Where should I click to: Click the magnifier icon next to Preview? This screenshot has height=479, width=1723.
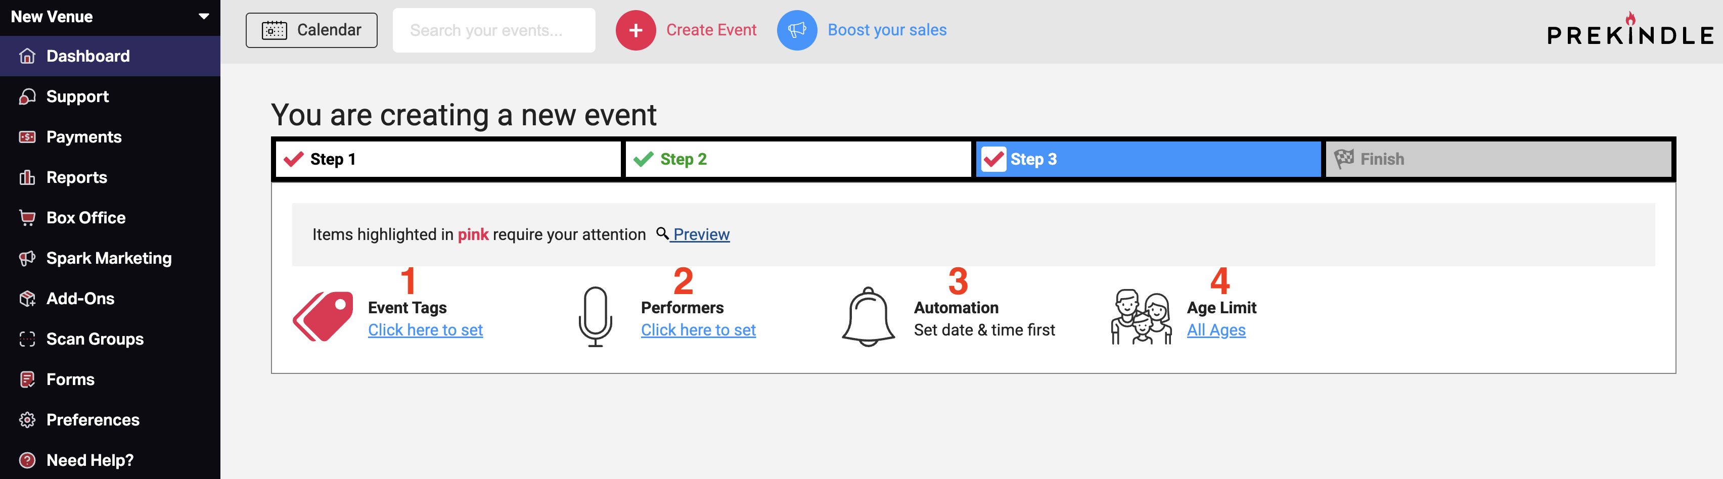click(662, 233)
